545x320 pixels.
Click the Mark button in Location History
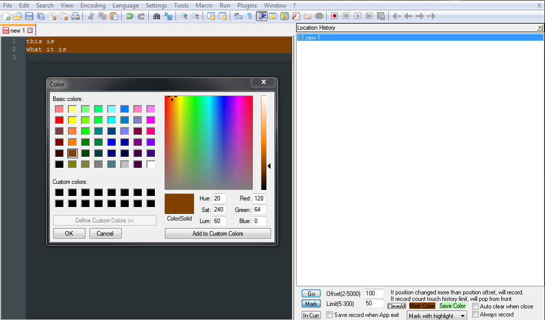(311, 303)
